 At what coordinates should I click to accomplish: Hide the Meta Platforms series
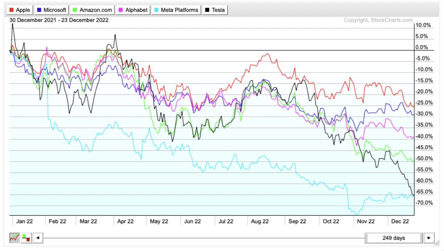176,10
